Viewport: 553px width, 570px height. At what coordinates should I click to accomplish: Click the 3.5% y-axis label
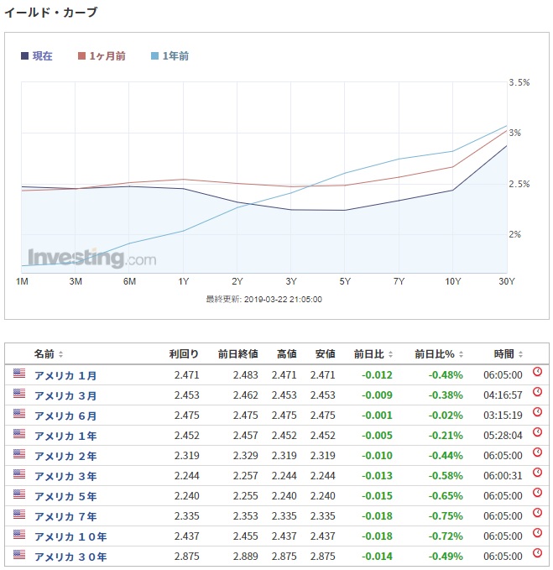click(x=519, y=82)
